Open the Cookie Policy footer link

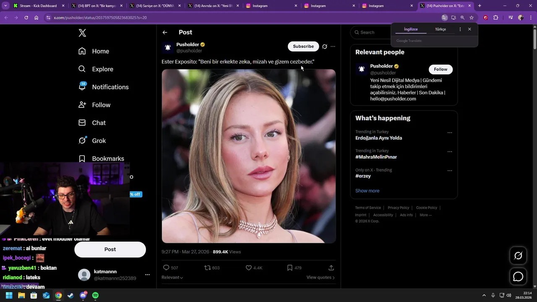point(426,208)
